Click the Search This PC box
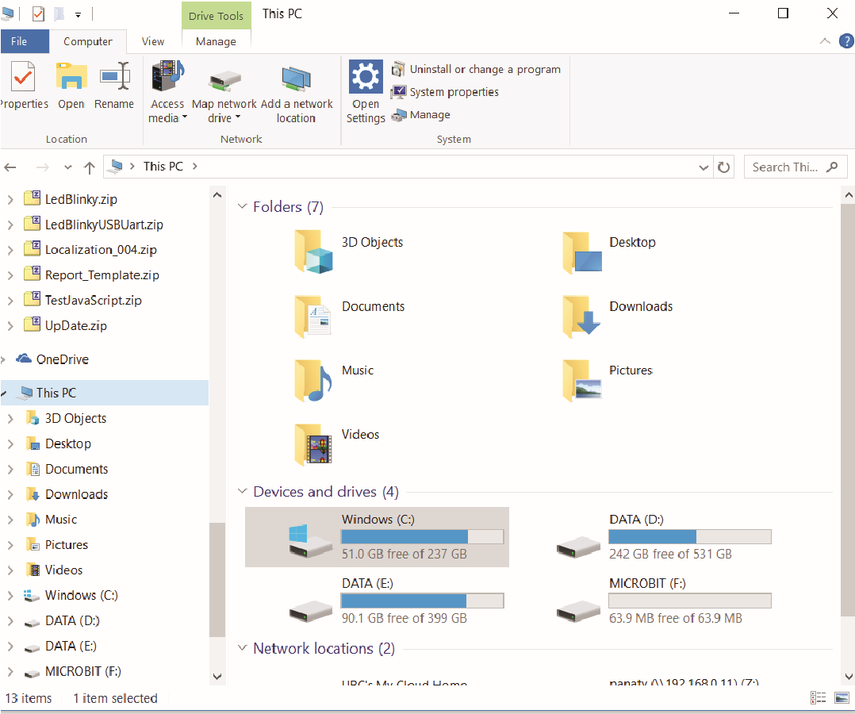The width and height of the screenshot is (855, 714). coord(796,167)
